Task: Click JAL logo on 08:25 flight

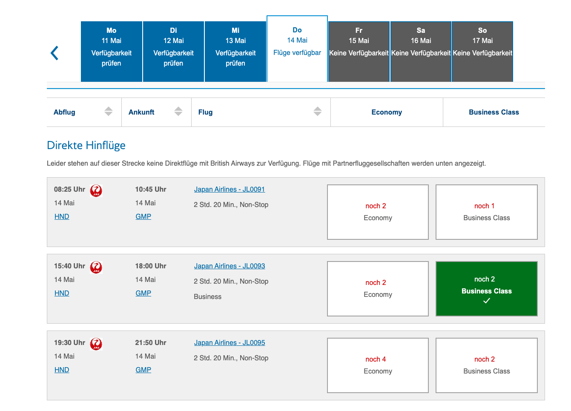Action: tap(96, 190)
